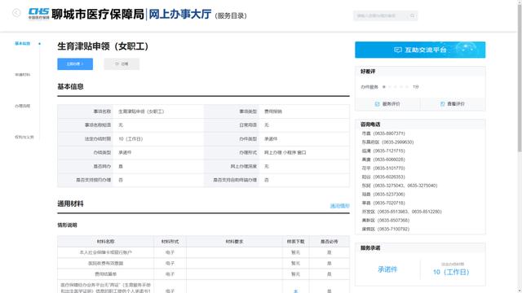Viewport: 522px width, 293px height.
Task: Click the 材料名称 column header
Action: pos(105,242)
